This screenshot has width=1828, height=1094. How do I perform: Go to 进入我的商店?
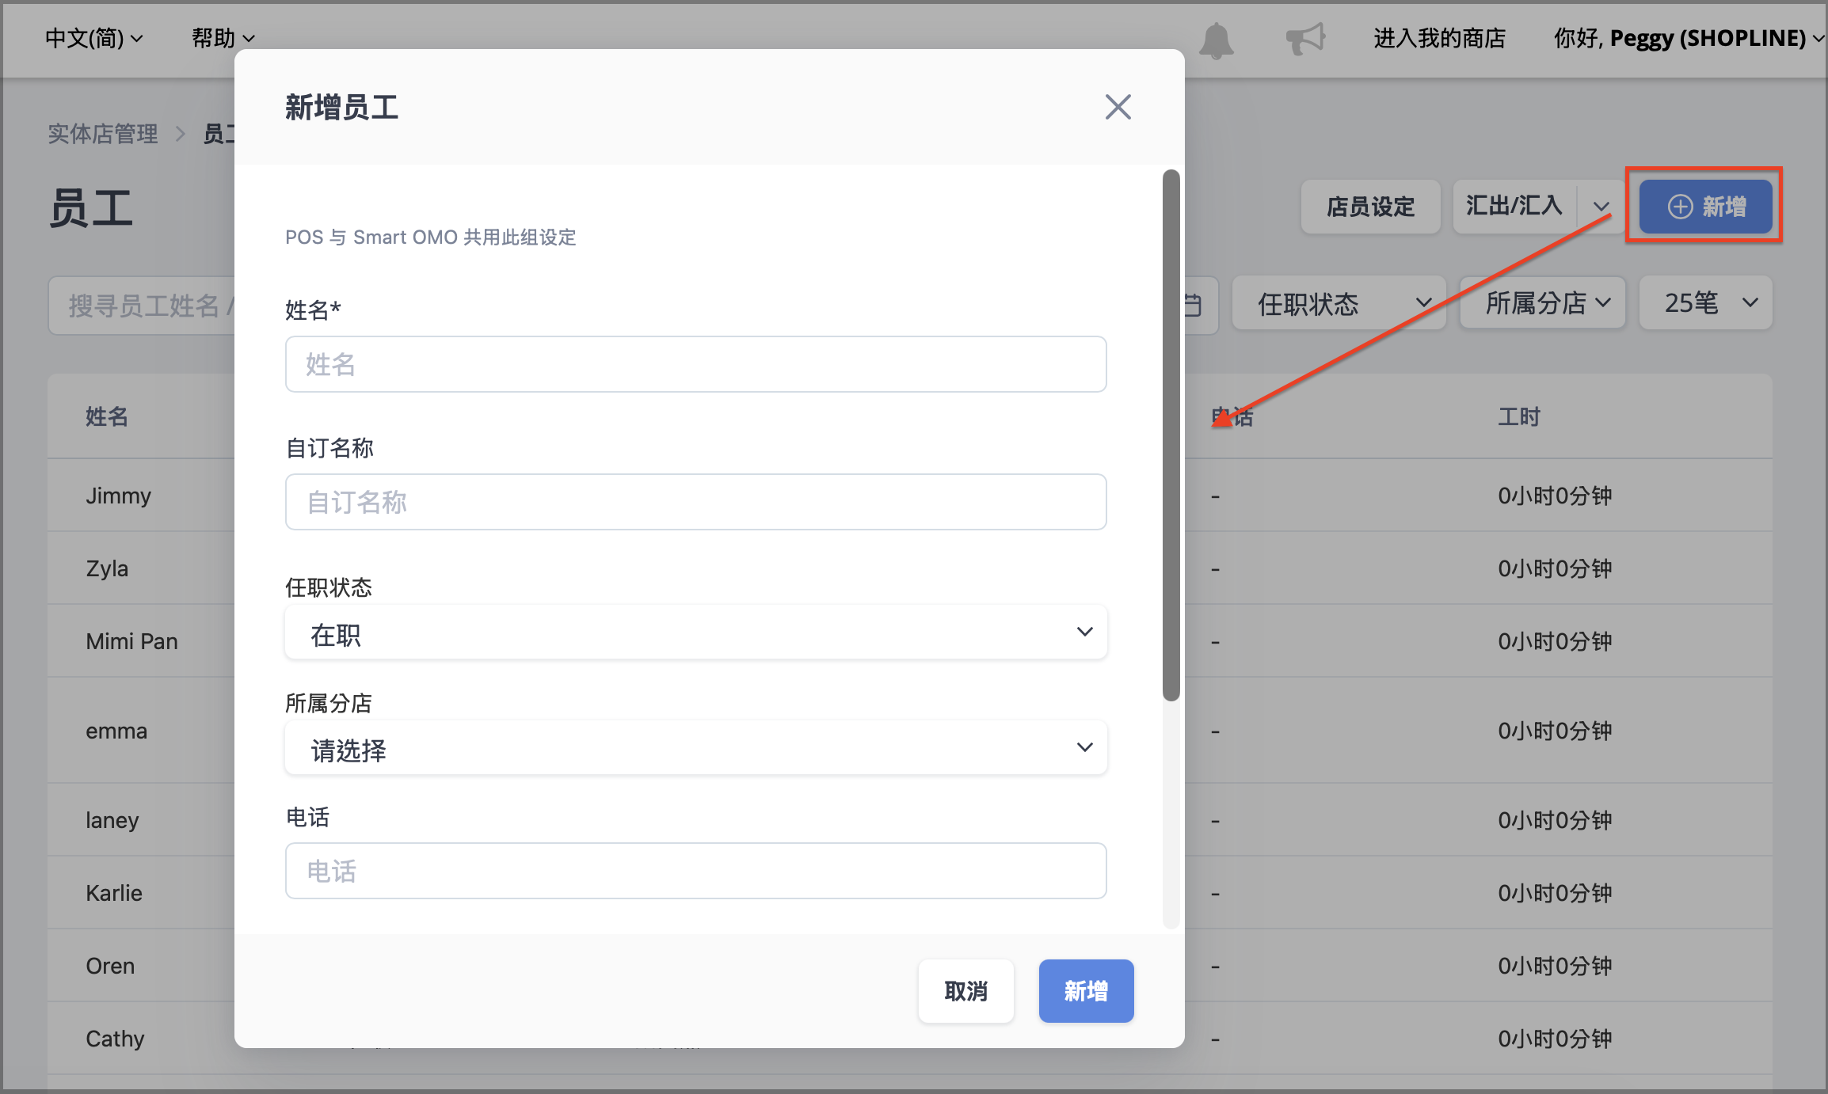(x=1439, y=38)
